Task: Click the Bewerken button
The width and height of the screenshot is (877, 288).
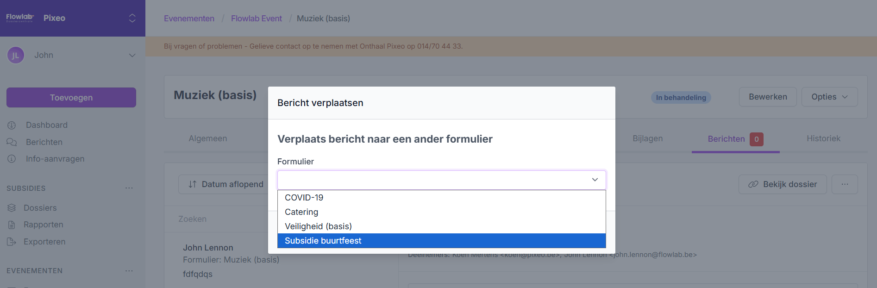Action: point(767,97)
